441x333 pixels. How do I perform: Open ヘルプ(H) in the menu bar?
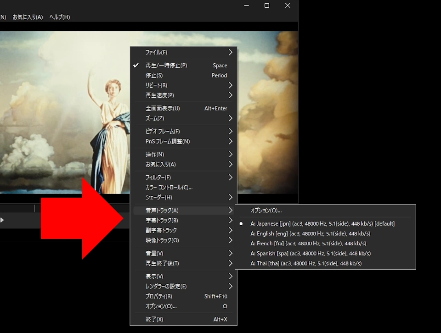click(60, 17)
